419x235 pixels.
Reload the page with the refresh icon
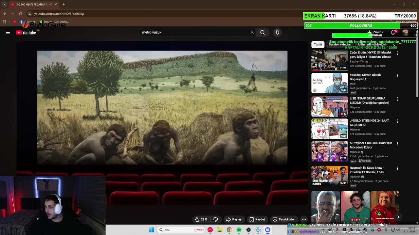20,14
